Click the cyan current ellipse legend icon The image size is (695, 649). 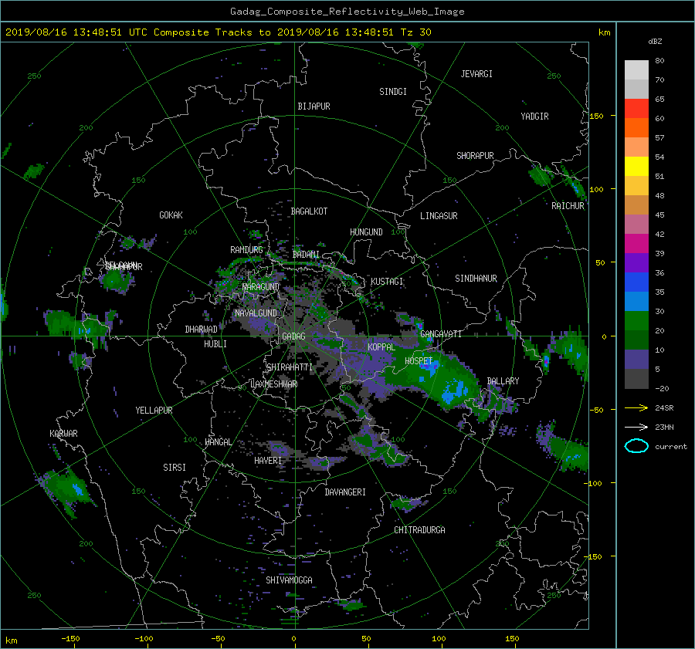(x=636, y=446)
